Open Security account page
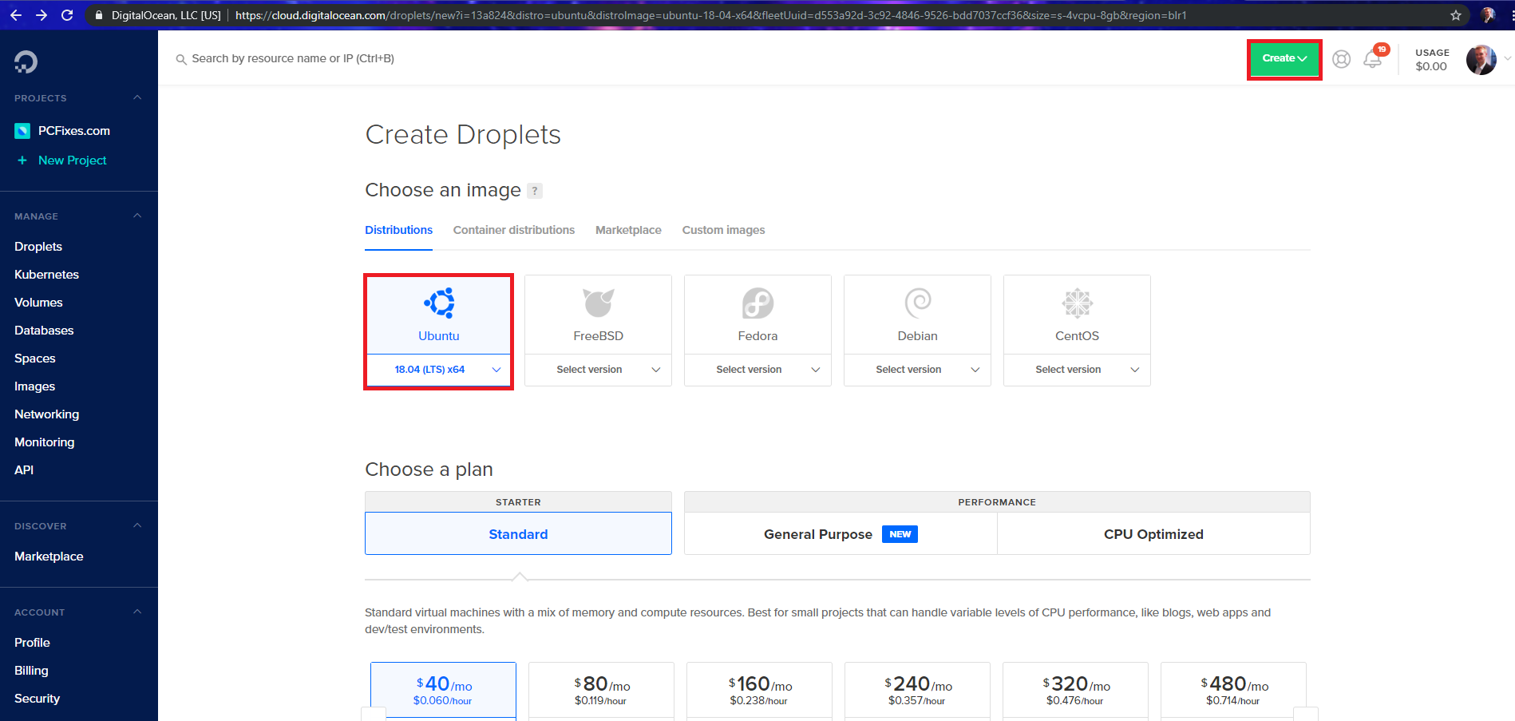Image resolution: width=1515 pixels, height=721 pixels. coord(37,699)
